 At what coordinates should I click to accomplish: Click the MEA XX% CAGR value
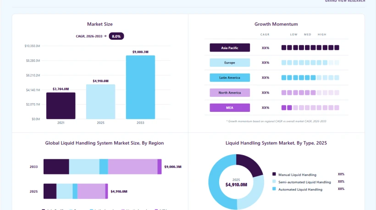265,108
